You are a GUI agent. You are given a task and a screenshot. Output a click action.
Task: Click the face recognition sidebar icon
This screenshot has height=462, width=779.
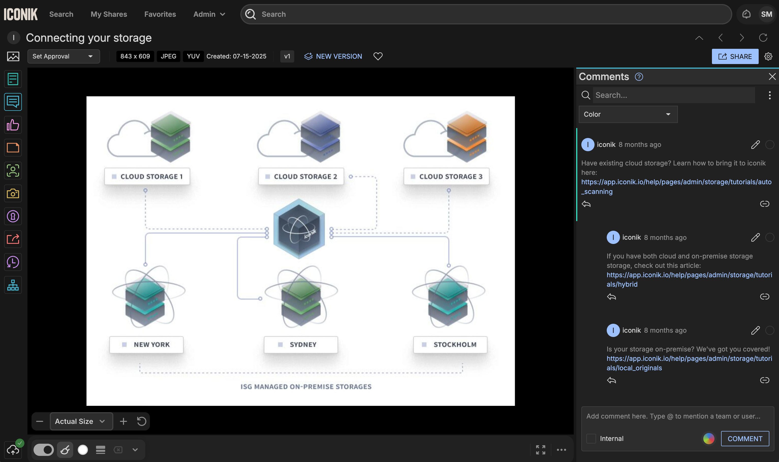(13, 171)
